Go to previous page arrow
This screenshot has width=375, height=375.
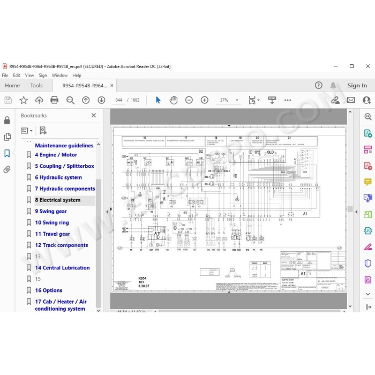point(86,100)
